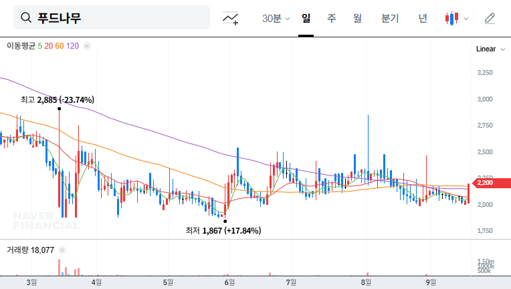This screenshot has width=511, height=289.
Task: Click the red 2,200 current price tag
Action: (x=484, y=183)
